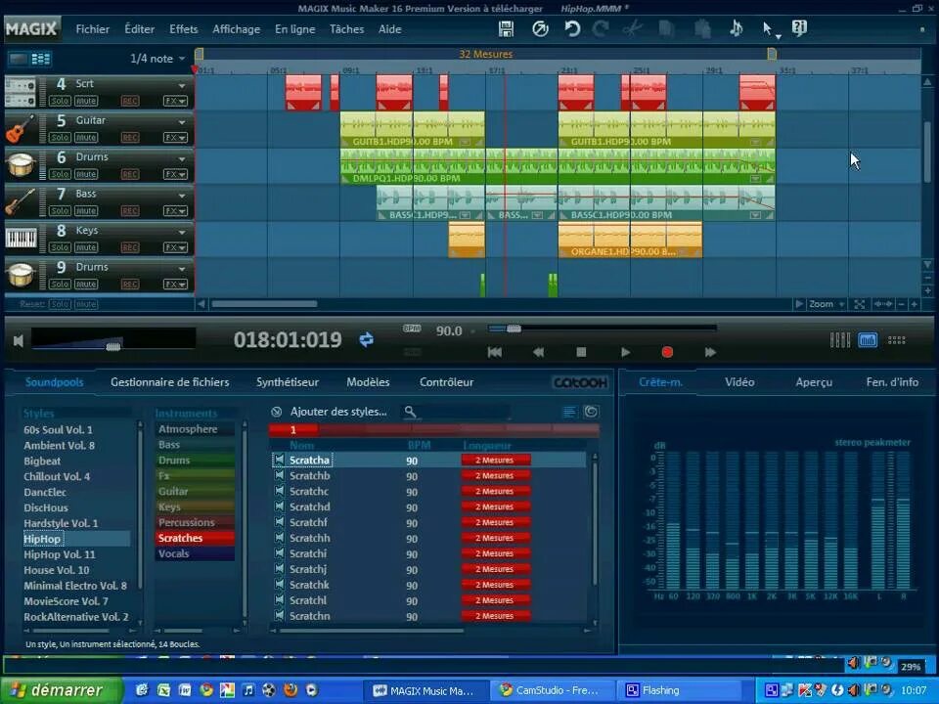Click the Guitar track instrument icon
Image resolution: width=939 pixels, height=704 pixels.
(x=20, y=129)
